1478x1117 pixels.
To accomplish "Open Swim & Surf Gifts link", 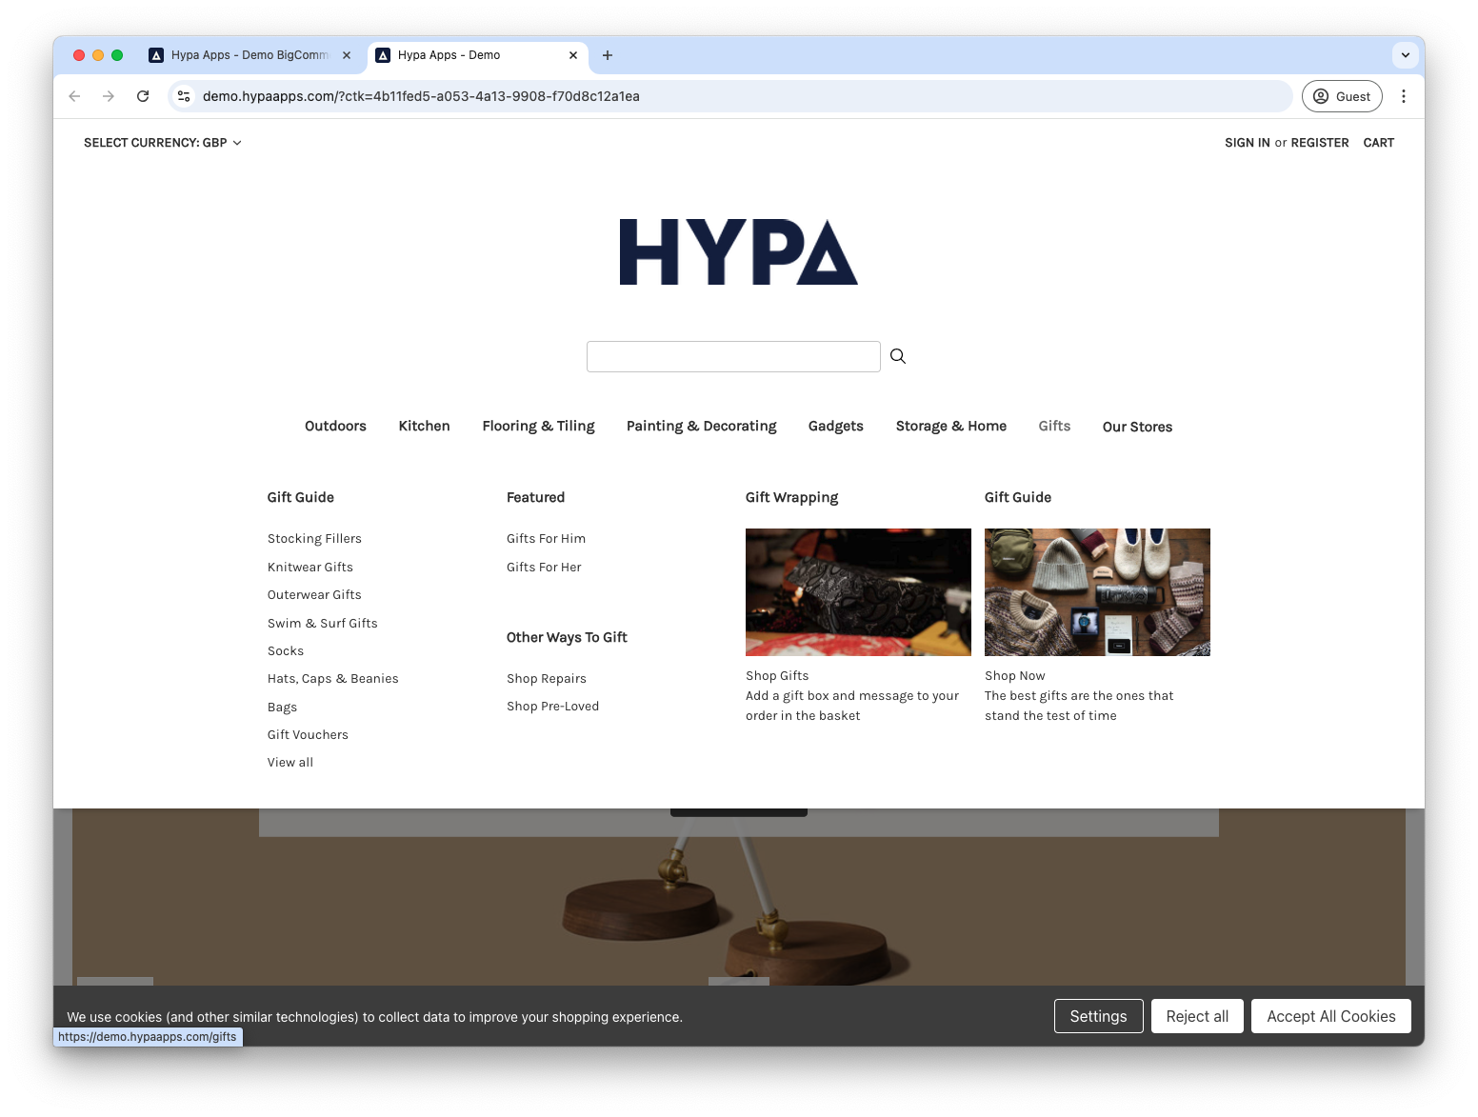I will click(323, 623).
